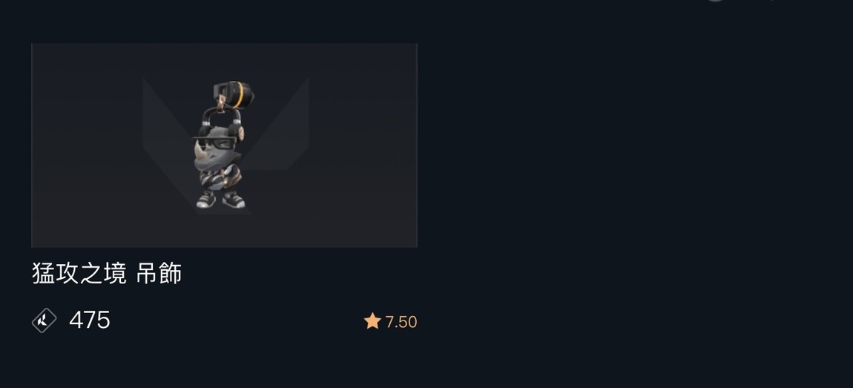Click the word 吊飾 in the title
Viewport: 853px width, 388px height.
159,273
